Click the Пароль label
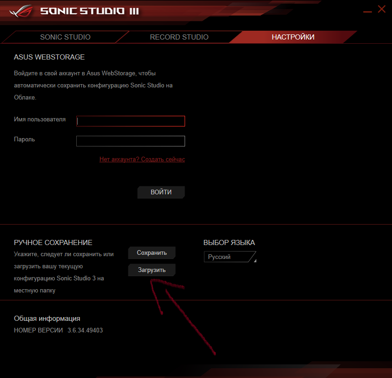Screen dimensions: 392x378 [x=24, y=139]
